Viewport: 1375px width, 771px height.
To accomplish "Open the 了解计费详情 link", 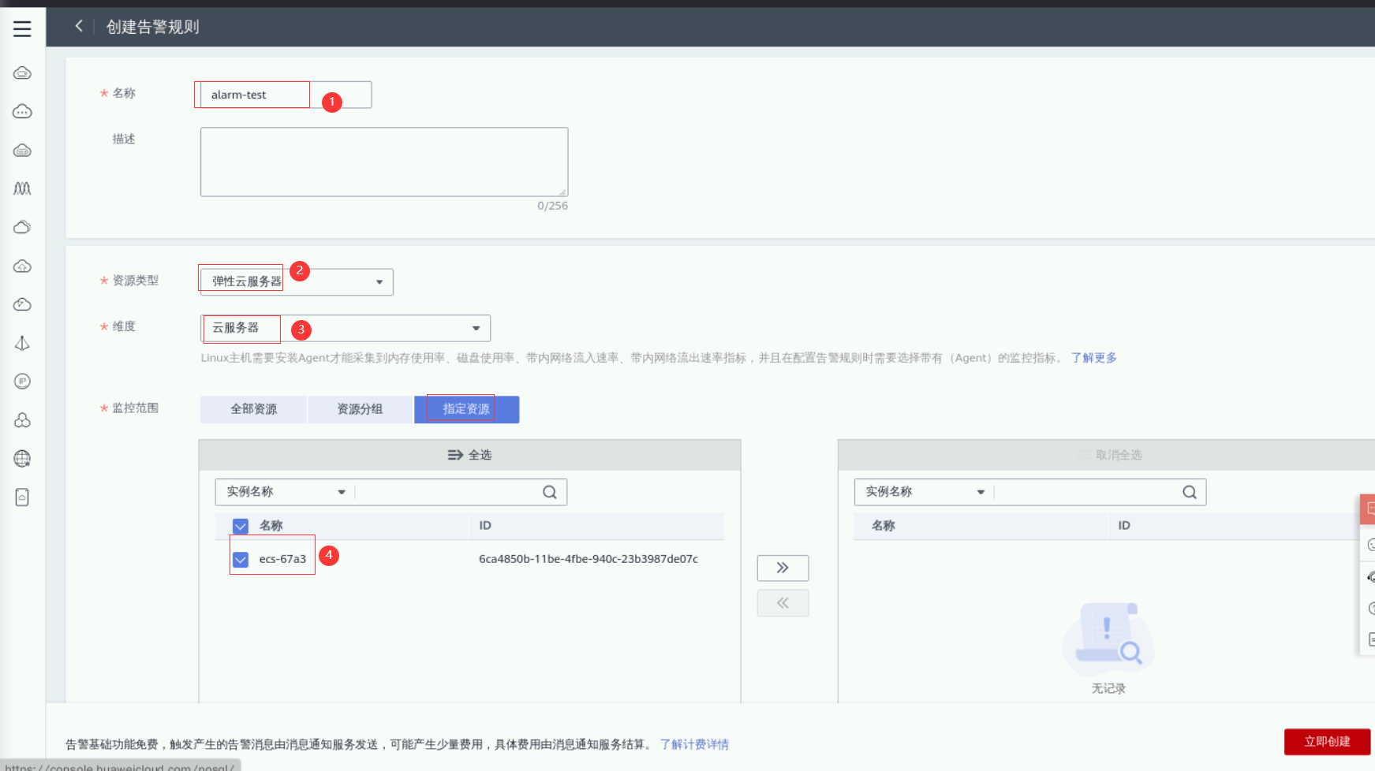I will (694, 744).
